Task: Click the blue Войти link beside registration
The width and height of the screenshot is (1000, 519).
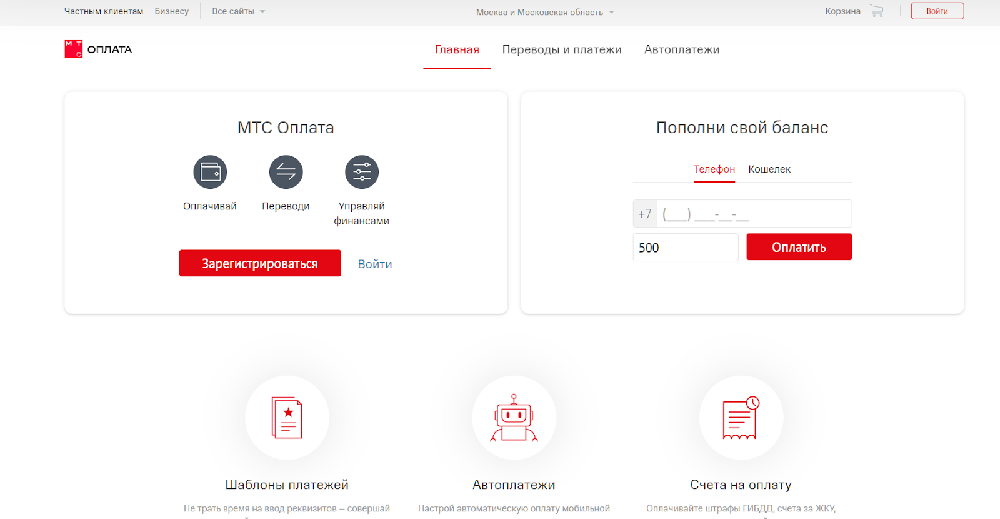Action: tap(375, 264)
